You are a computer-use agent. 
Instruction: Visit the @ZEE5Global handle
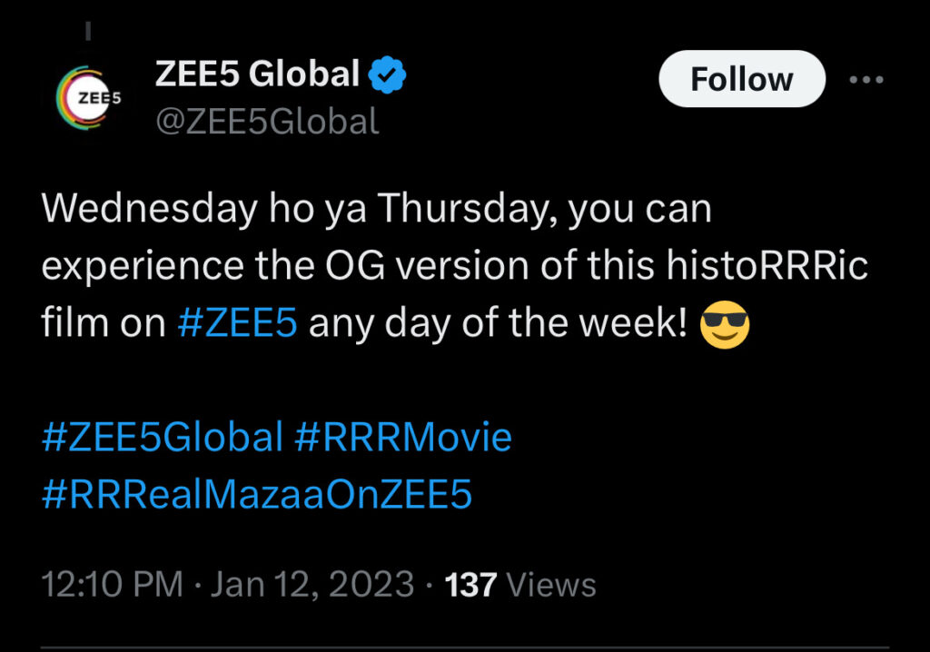coord(267,121)
